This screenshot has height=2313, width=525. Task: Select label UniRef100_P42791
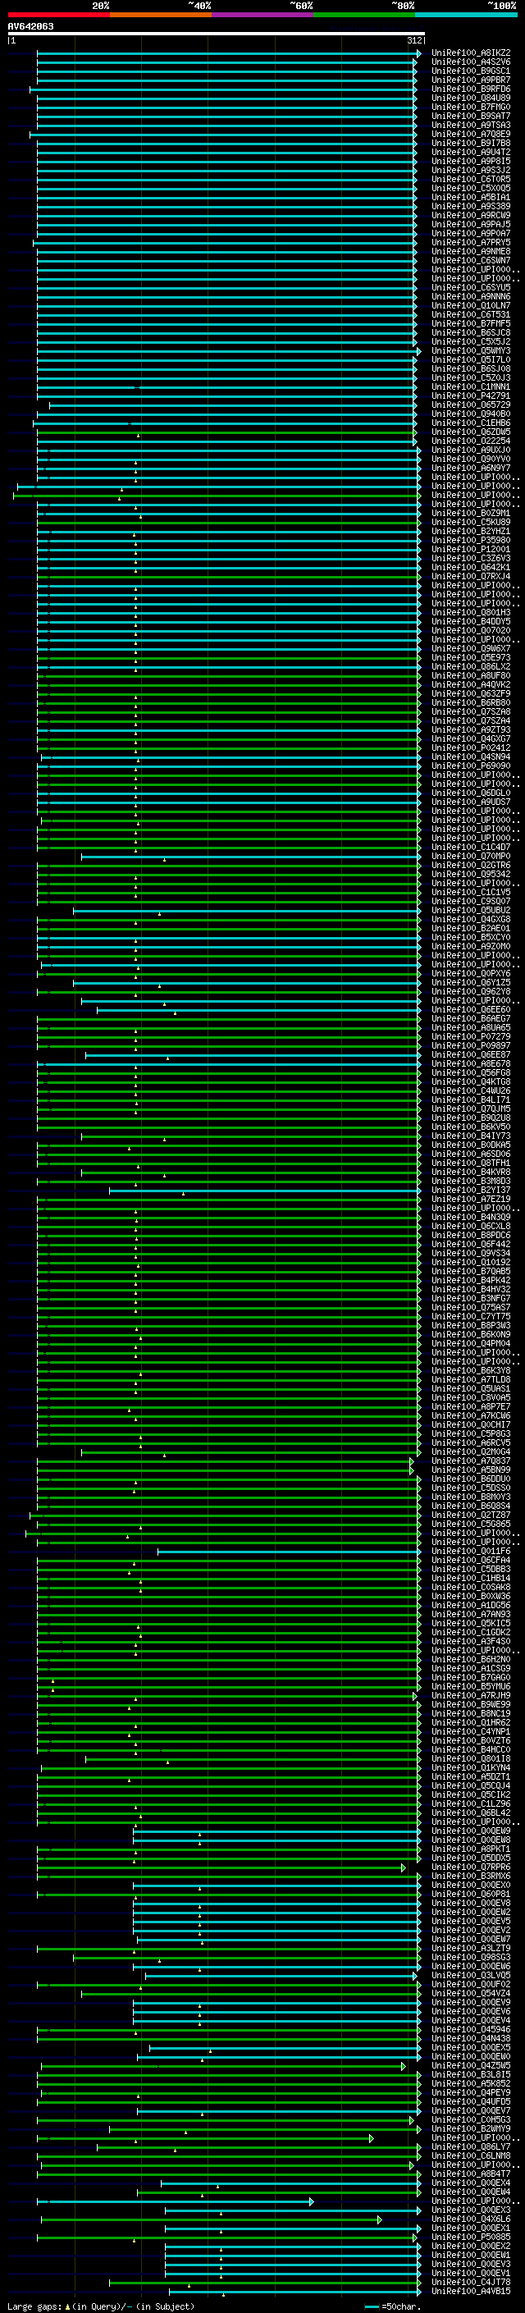pyautogui.click(x=471, y=396)
